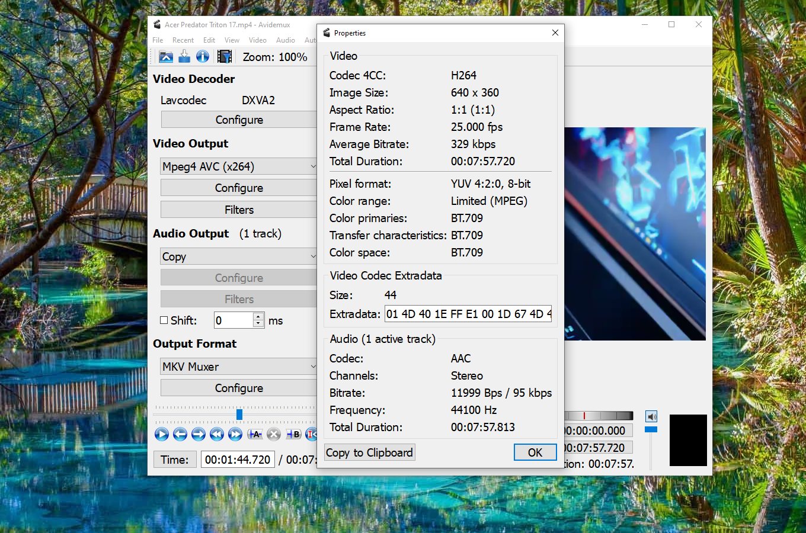806x533 pixels.
Task: Expand the audio output Copy dropdown
Action: click(313, 256)
